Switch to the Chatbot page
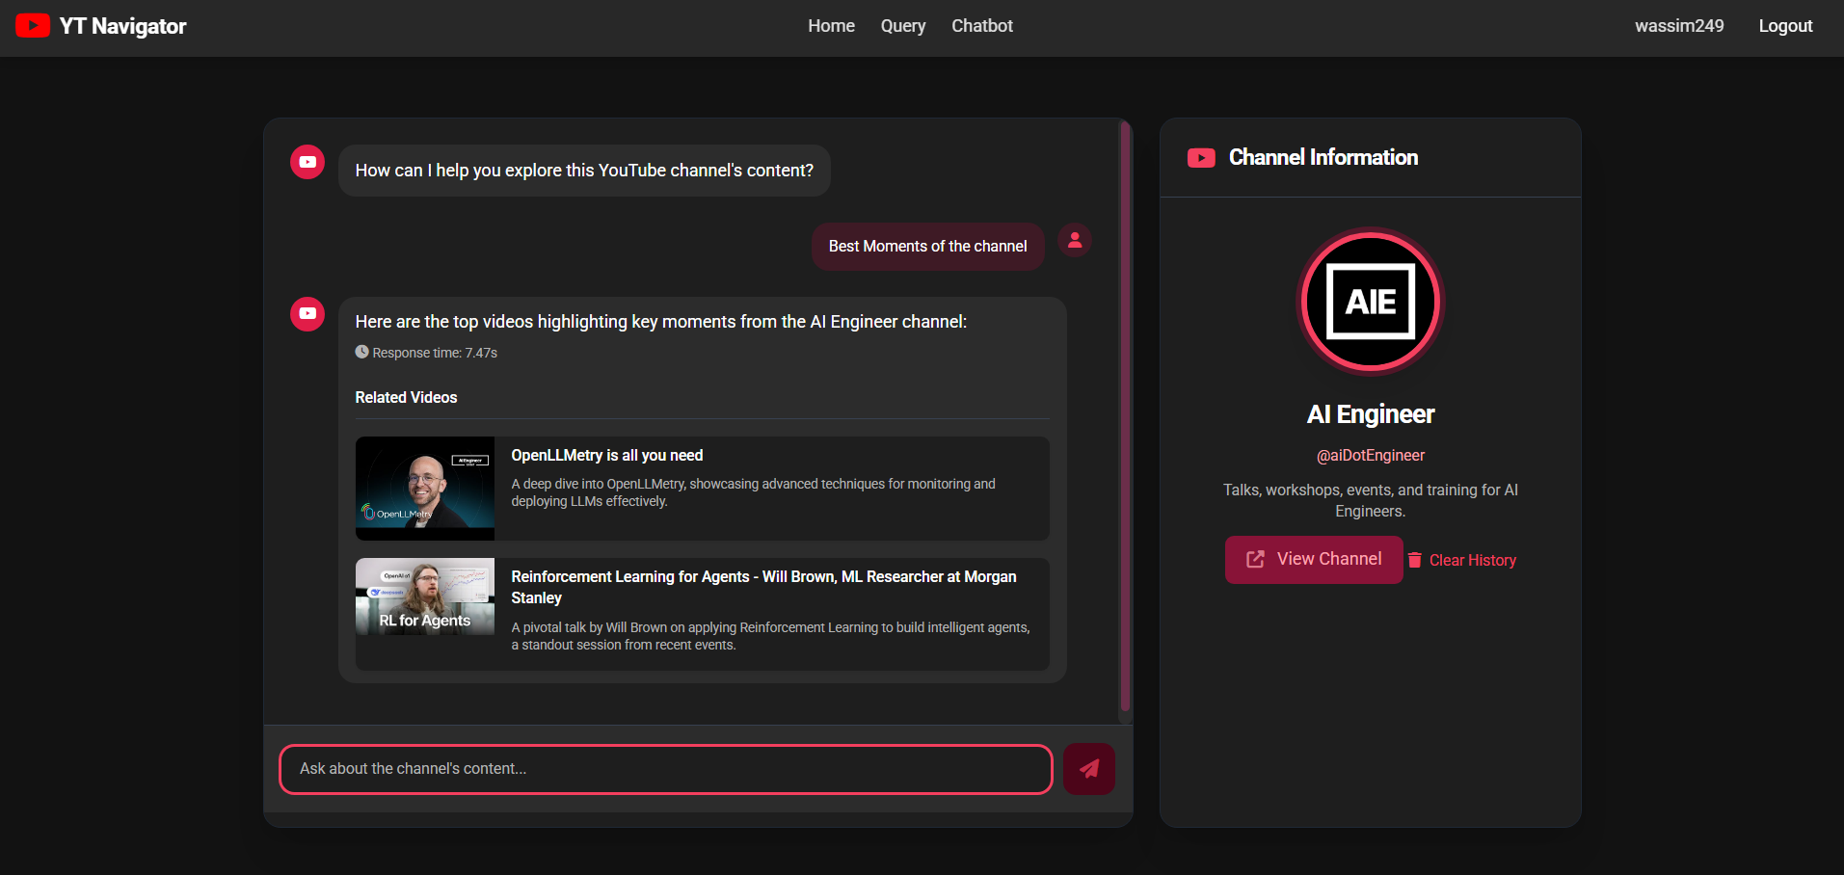This screenshot has width=1844, height=875. coord(981,26)
